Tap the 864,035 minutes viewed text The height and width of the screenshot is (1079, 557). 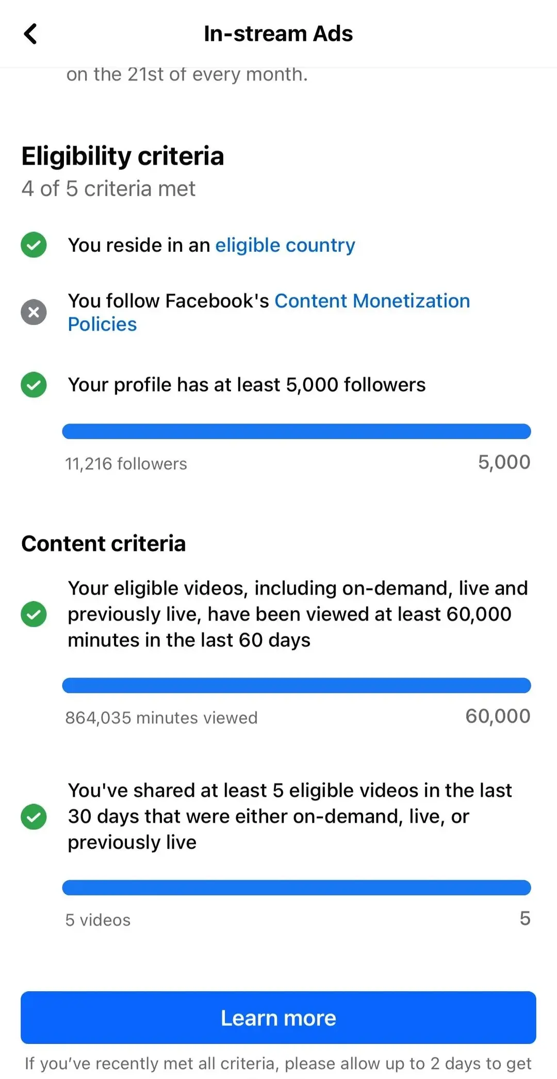tap(161, 717)
